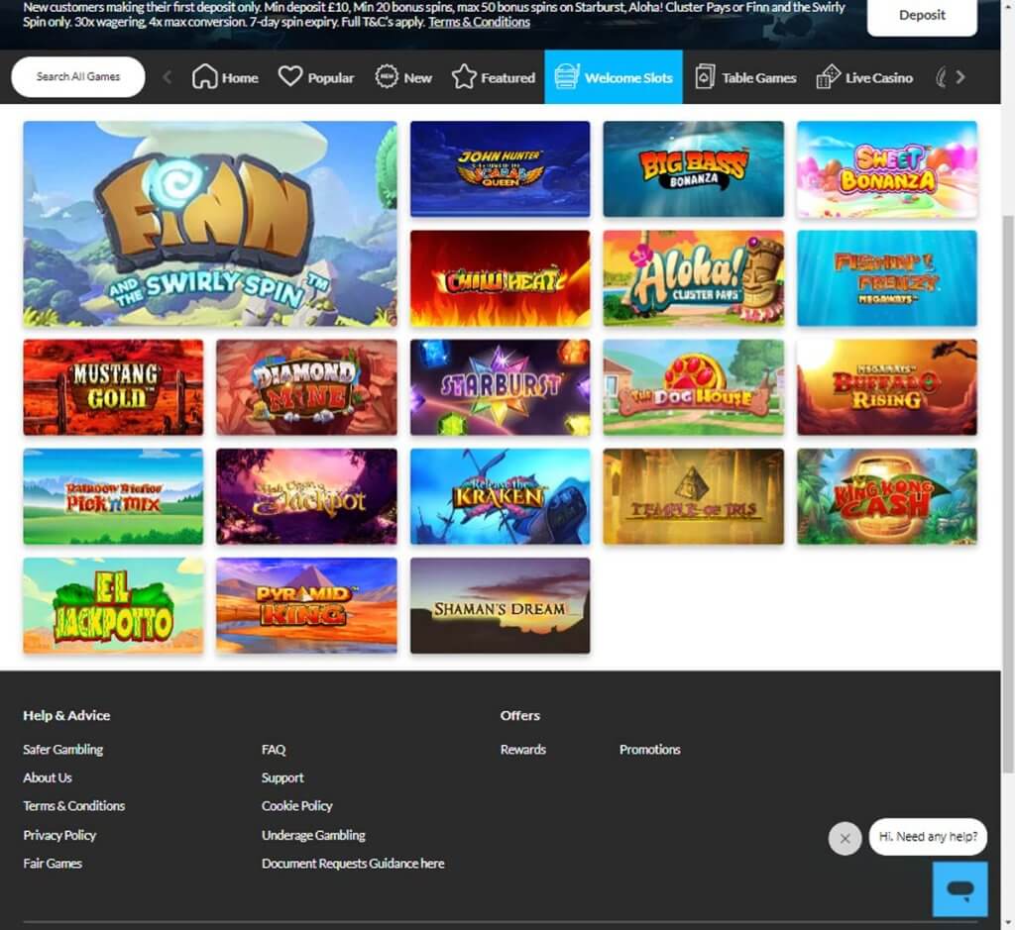The image size is (1015, 930).
Task: Click the Live Casino dice icon
Action: point(828,76)
